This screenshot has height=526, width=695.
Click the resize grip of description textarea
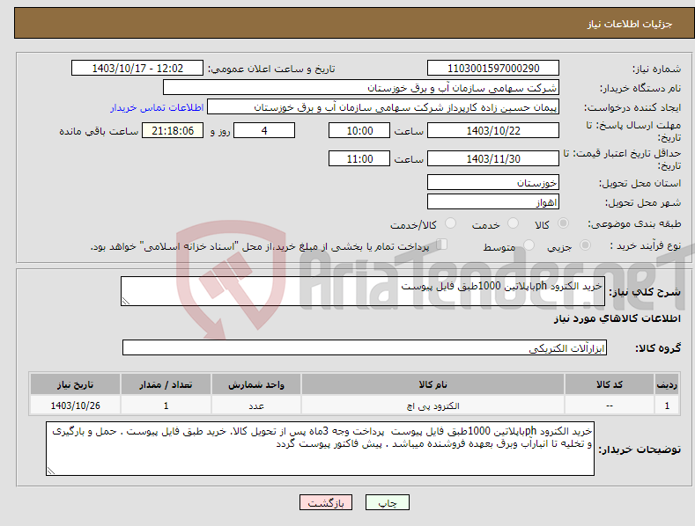click(x=126, y=301)
